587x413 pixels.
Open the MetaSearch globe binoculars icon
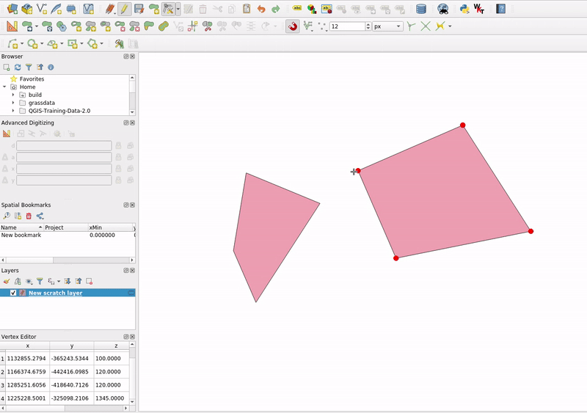443,8
